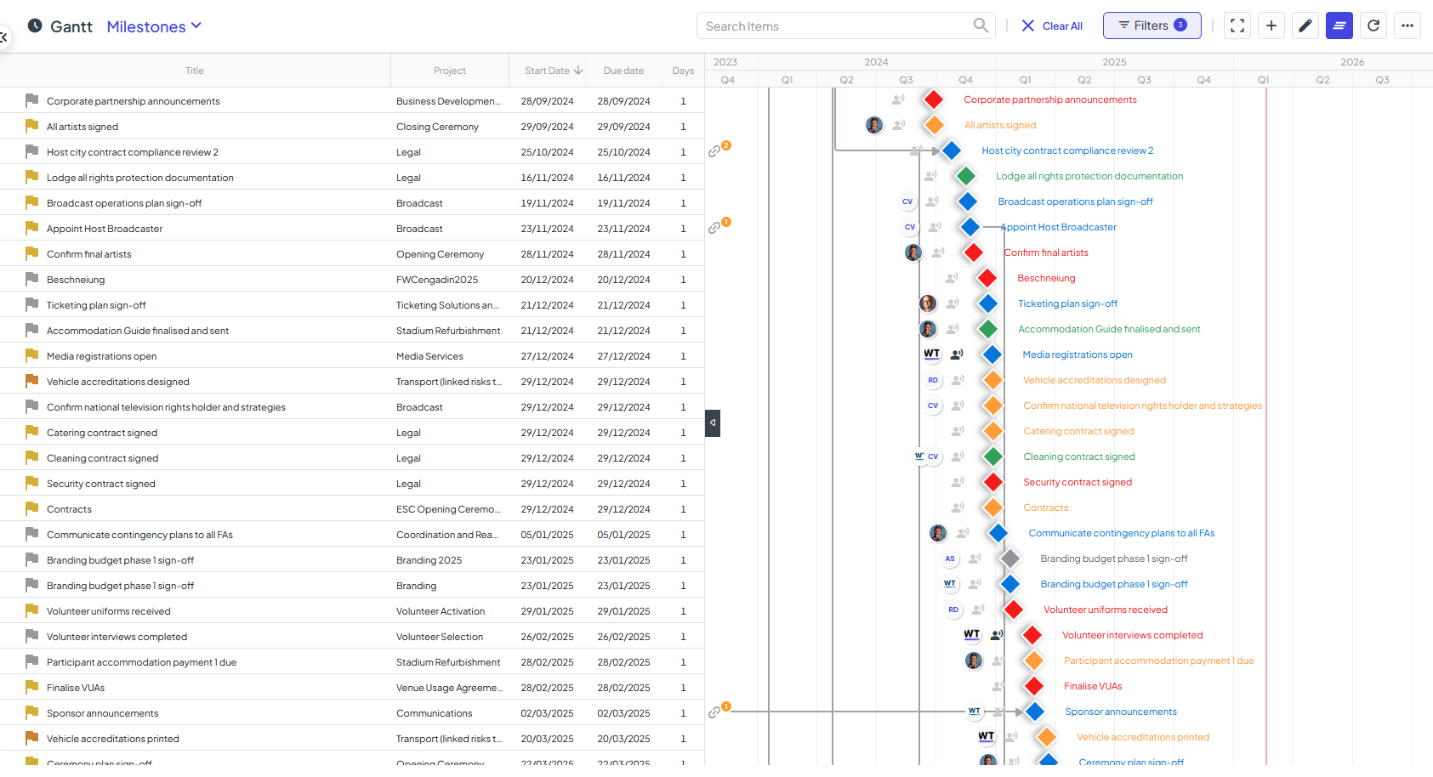The width and height of the screenshot is (1433, 777).
Task: Click the fullscreen expand icon
Action: [1237, 26]
